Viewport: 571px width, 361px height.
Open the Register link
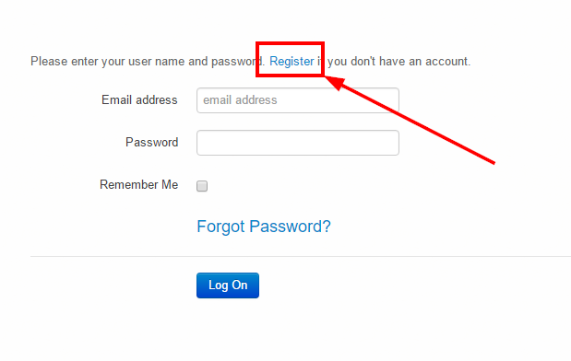[x=291, y=62]
